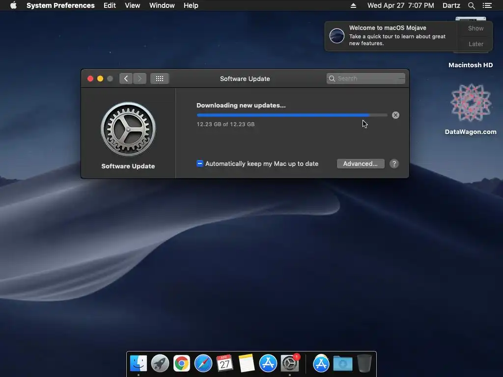Click the large Software Update gear icon
This screenshot has width=503, height=377.
pyautogui.click(x=128, y=130)
